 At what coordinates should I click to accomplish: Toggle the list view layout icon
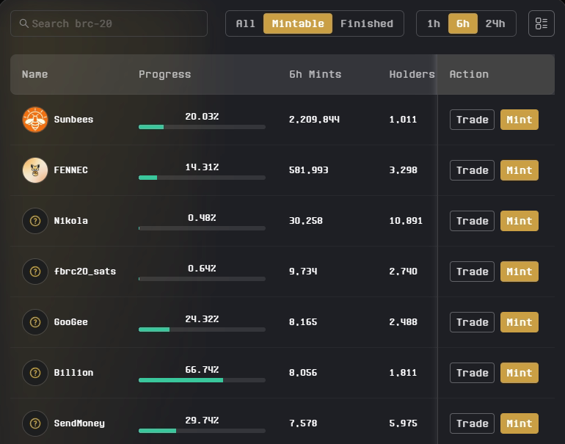coord(542,23)
